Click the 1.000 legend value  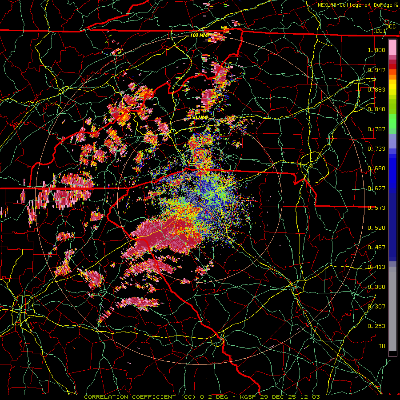[x=376, y=50]
